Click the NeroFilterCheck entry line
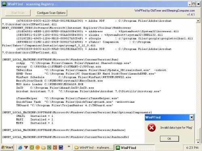The image size is (202, 151). point(59,81)
